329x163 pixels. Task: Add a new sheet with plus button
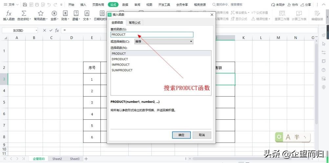86,159
